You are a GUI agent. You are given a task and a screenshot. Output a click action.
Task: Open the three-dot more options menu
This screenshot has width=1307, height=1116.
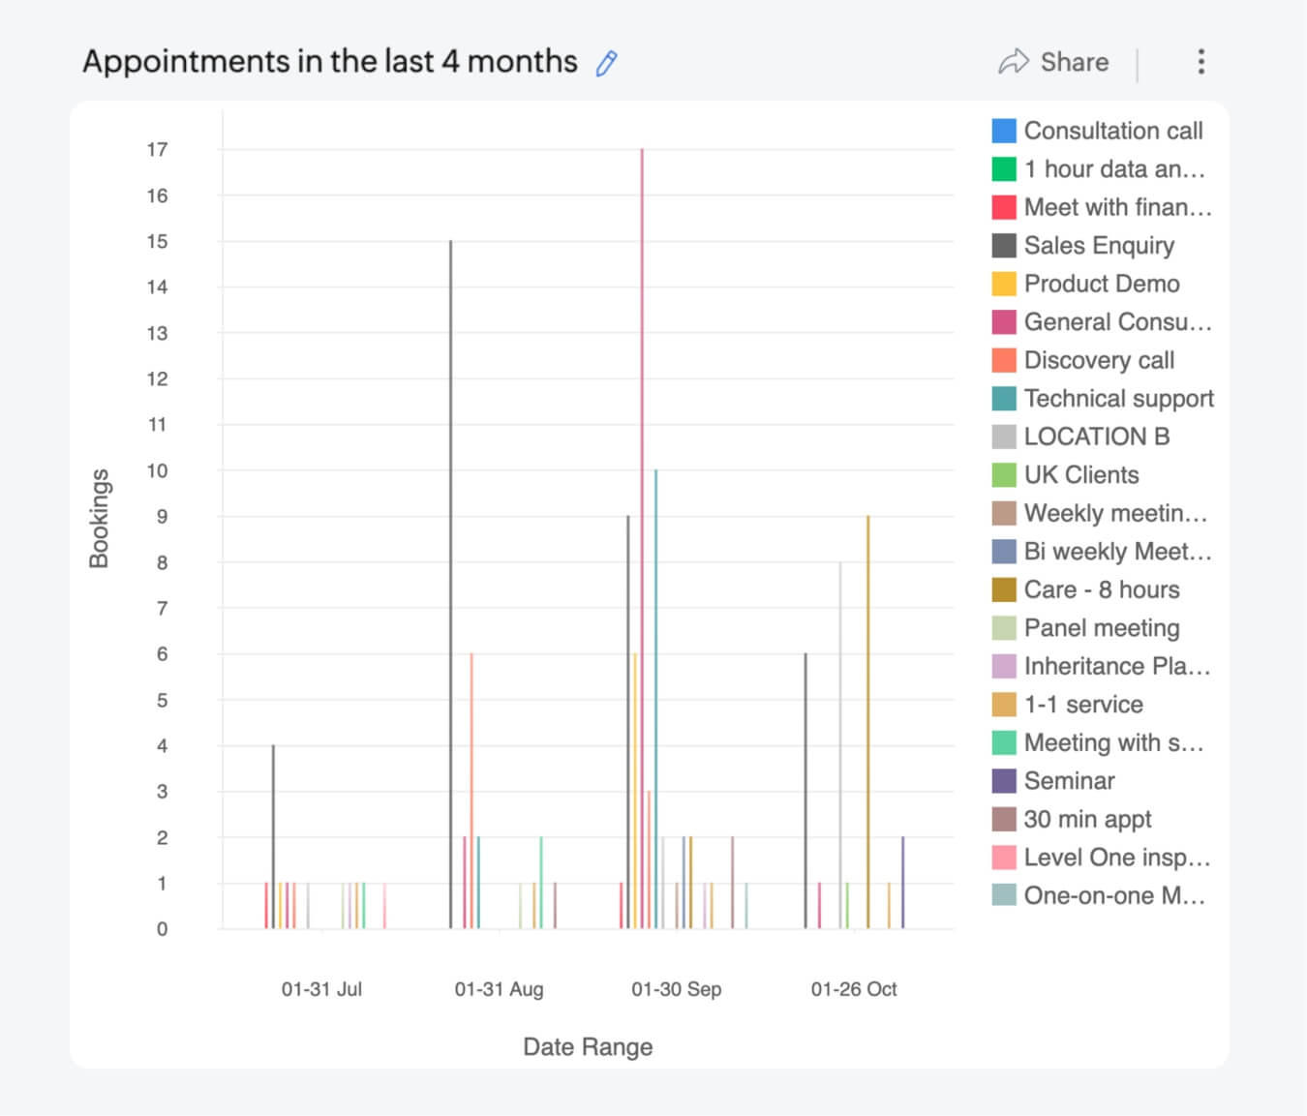pyautogui.click(x=1201, y=62)
